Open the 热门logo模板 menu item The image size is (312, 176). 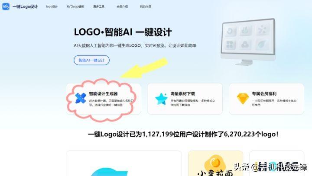75,6
